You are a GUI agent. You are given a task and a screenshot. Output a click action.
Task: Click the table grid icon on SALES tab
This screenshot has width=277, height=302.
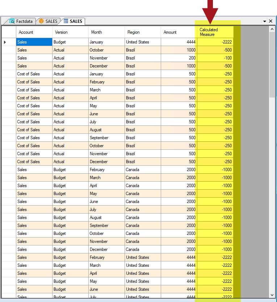(x=66, y=21)
